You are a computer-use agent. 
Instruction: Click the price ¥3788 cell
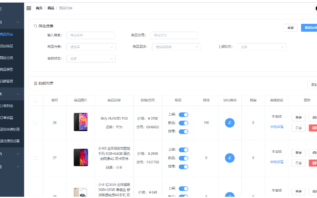click(147, 118)
